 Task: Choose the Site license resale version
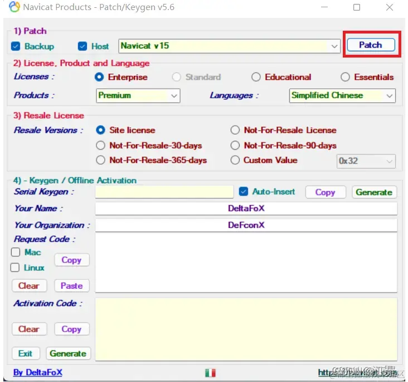coord(101,130)
